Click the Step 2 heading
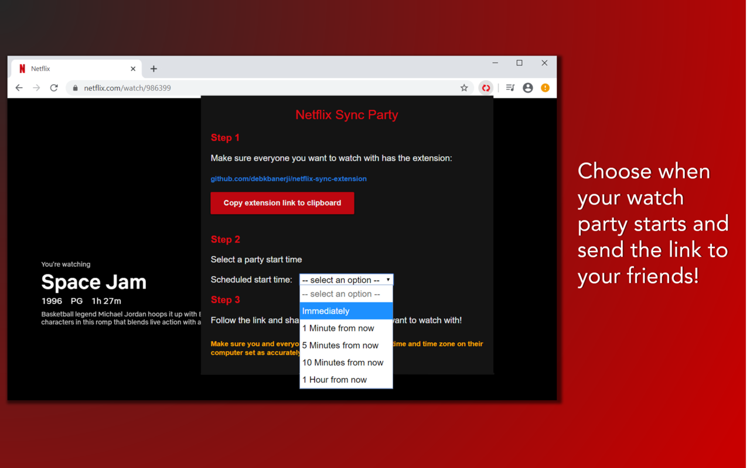 225,239
